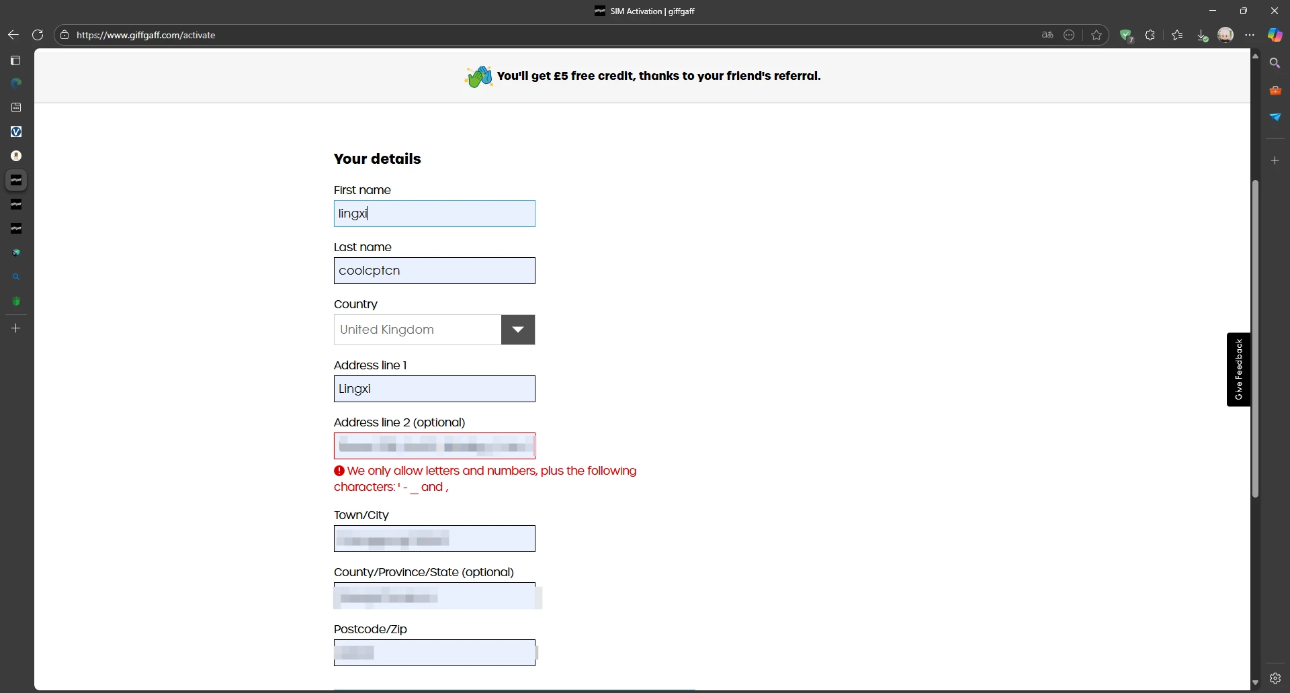Screen dimensions: 1290x693
Task: Click the Microsoft Edge logo in left sidebar
Action: [15, 82]
